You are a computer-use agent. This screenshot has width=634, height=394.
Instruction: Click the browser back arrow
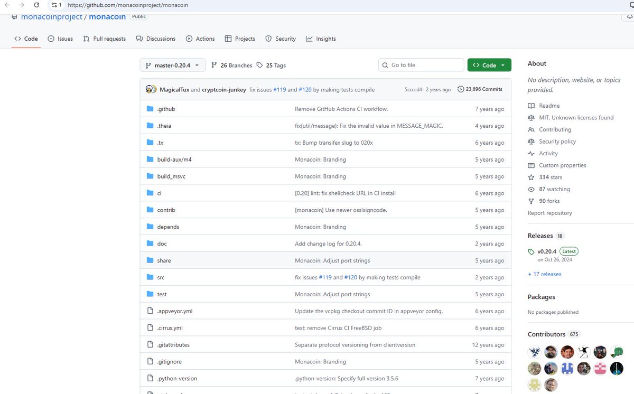pyautogui.click(x=7, y=5)
